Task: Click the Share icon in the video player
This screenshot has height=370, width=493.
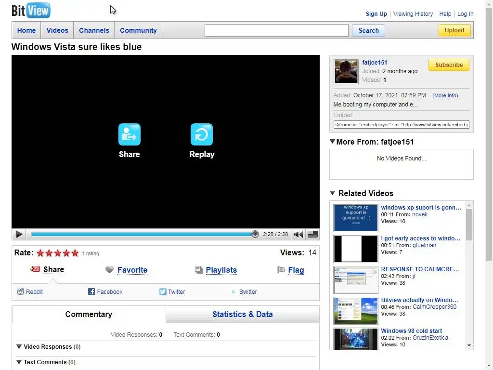Action: (129, 134)
